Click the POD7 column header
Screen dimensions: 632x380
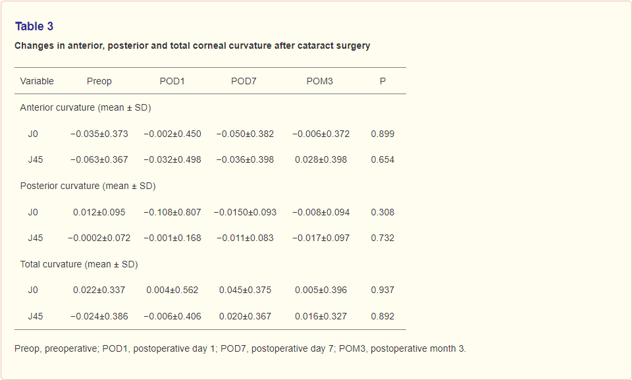click(244, 81)
